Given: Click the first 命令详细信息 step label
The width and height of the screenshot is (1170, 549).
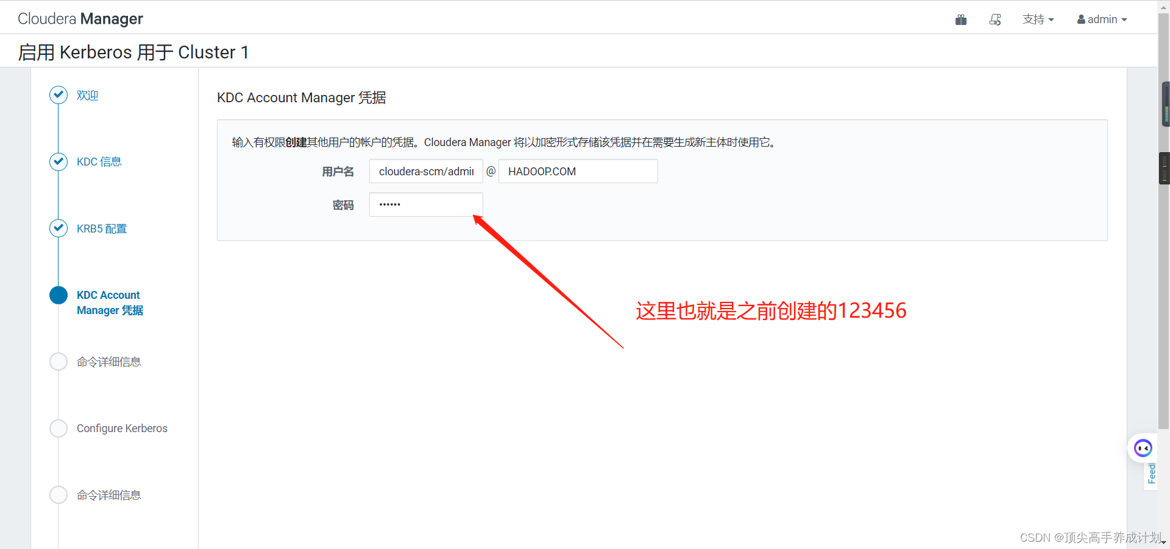Looking at the screenshot, I should coord(109,362).
